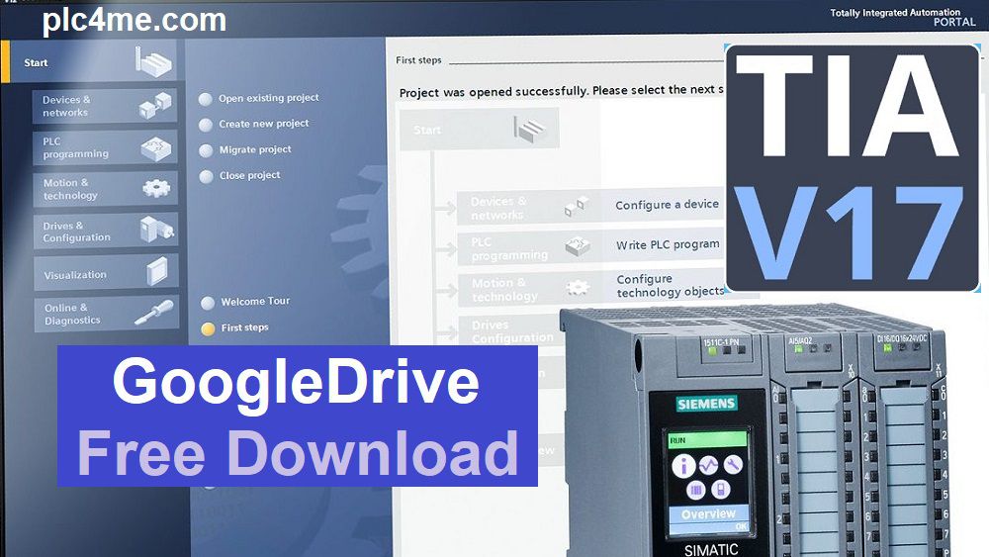
Task: Click the TIA V17 logo thumbnail
Action: click(x=852, y=167)
